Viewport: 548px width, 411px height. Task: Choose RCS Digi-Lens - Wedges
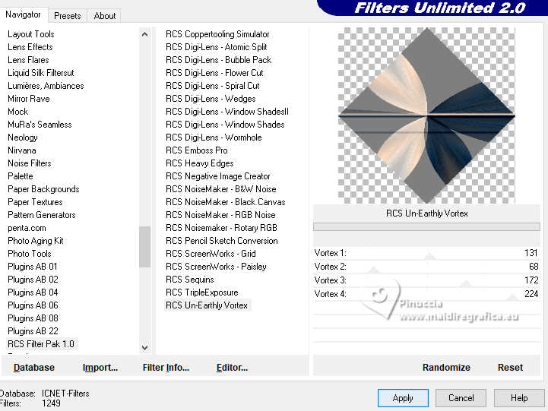211,99
